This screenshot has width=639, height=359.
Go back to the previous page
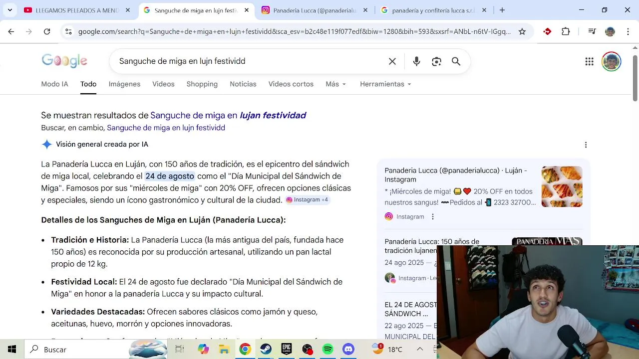click(x=11, y=31)
